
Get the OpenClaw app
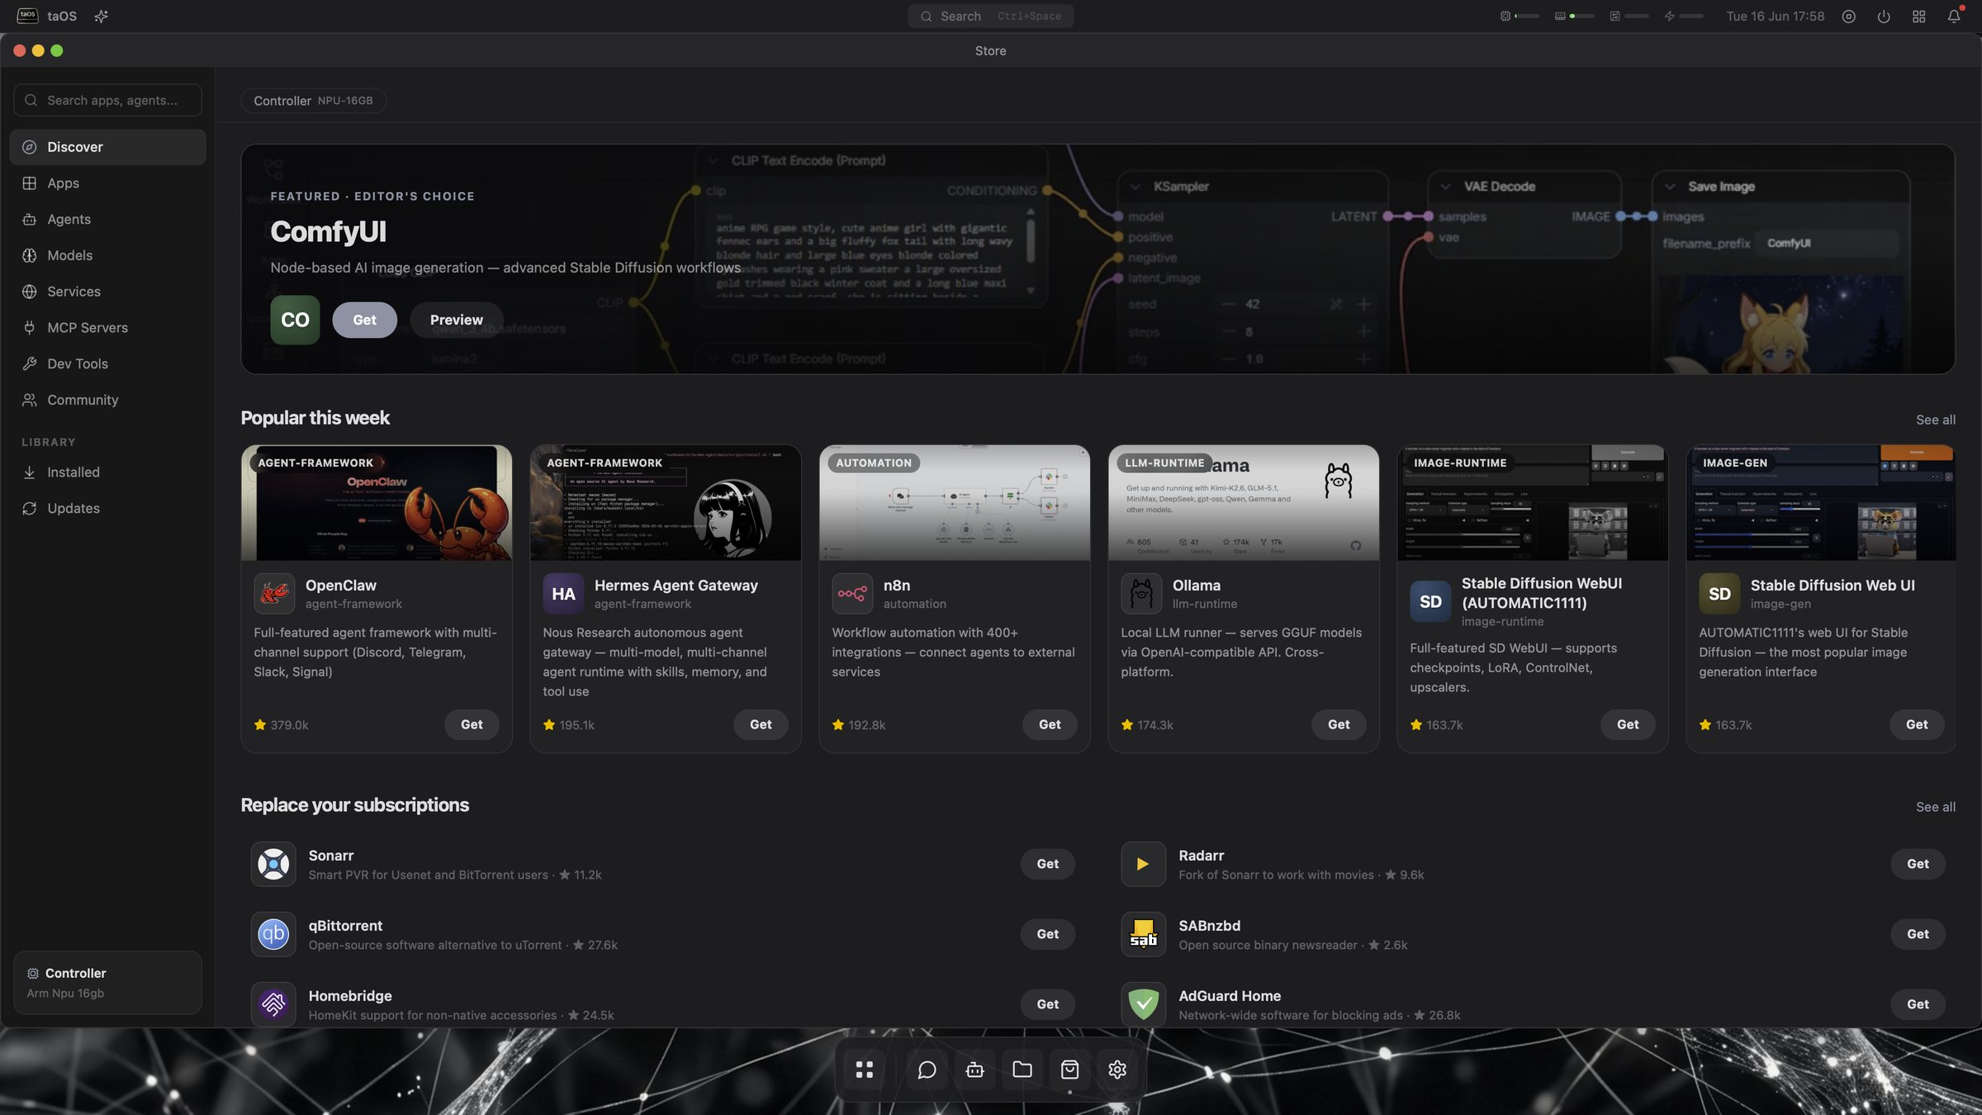click(x=472, y=724)
